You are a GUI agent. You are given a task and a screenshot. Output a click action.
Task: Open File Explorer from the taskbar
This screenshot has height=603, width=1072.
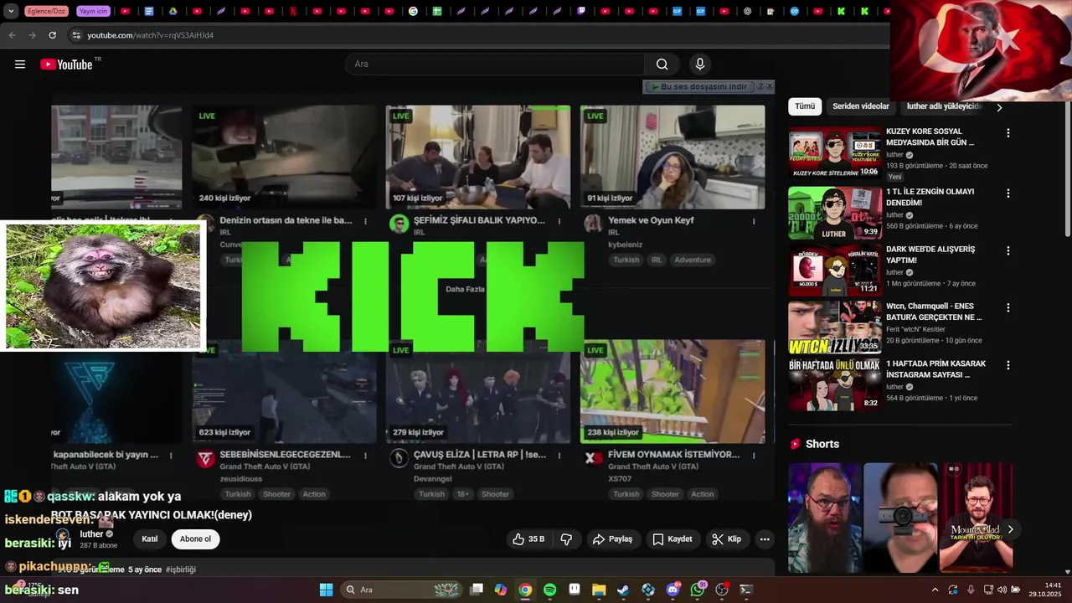(x=599, y=590)
